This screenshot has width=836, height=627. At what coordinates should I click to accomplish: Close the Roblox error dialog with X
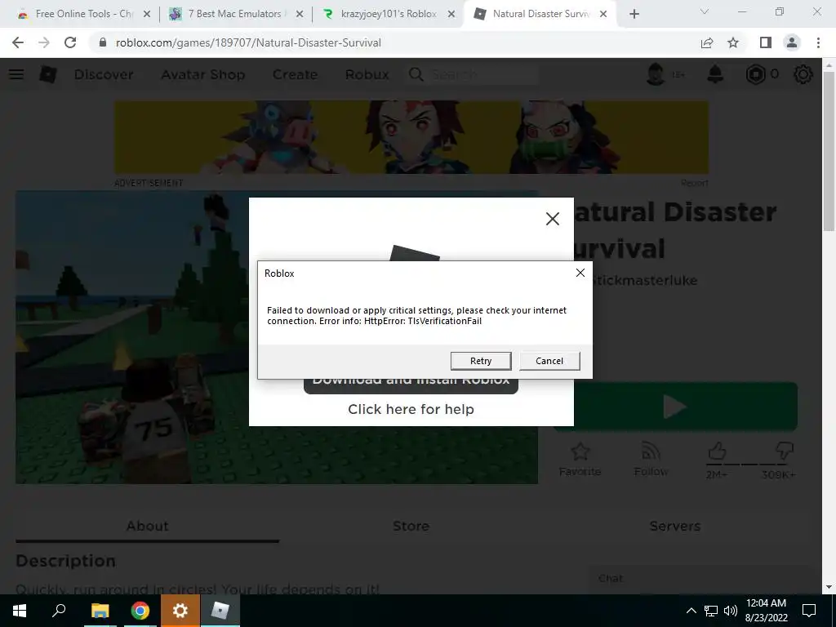point(580,273)
